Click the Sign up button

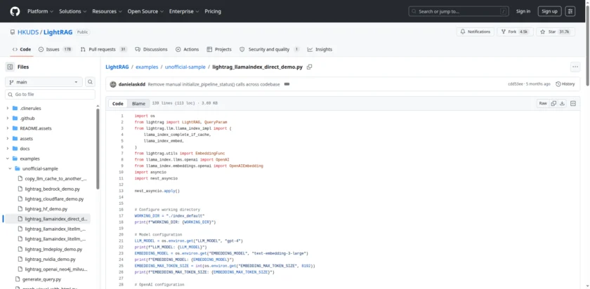[549, 11]
